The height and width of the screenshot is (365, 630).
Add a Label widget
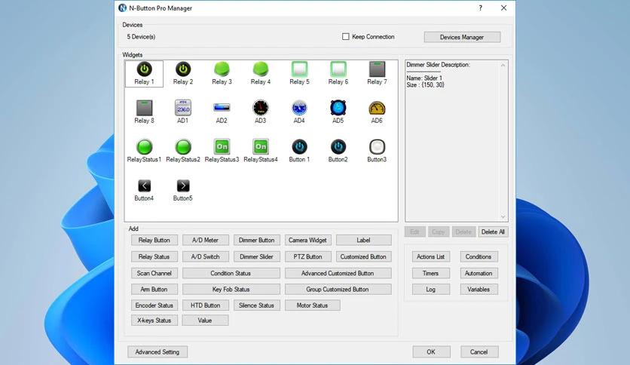pos(364,240)
